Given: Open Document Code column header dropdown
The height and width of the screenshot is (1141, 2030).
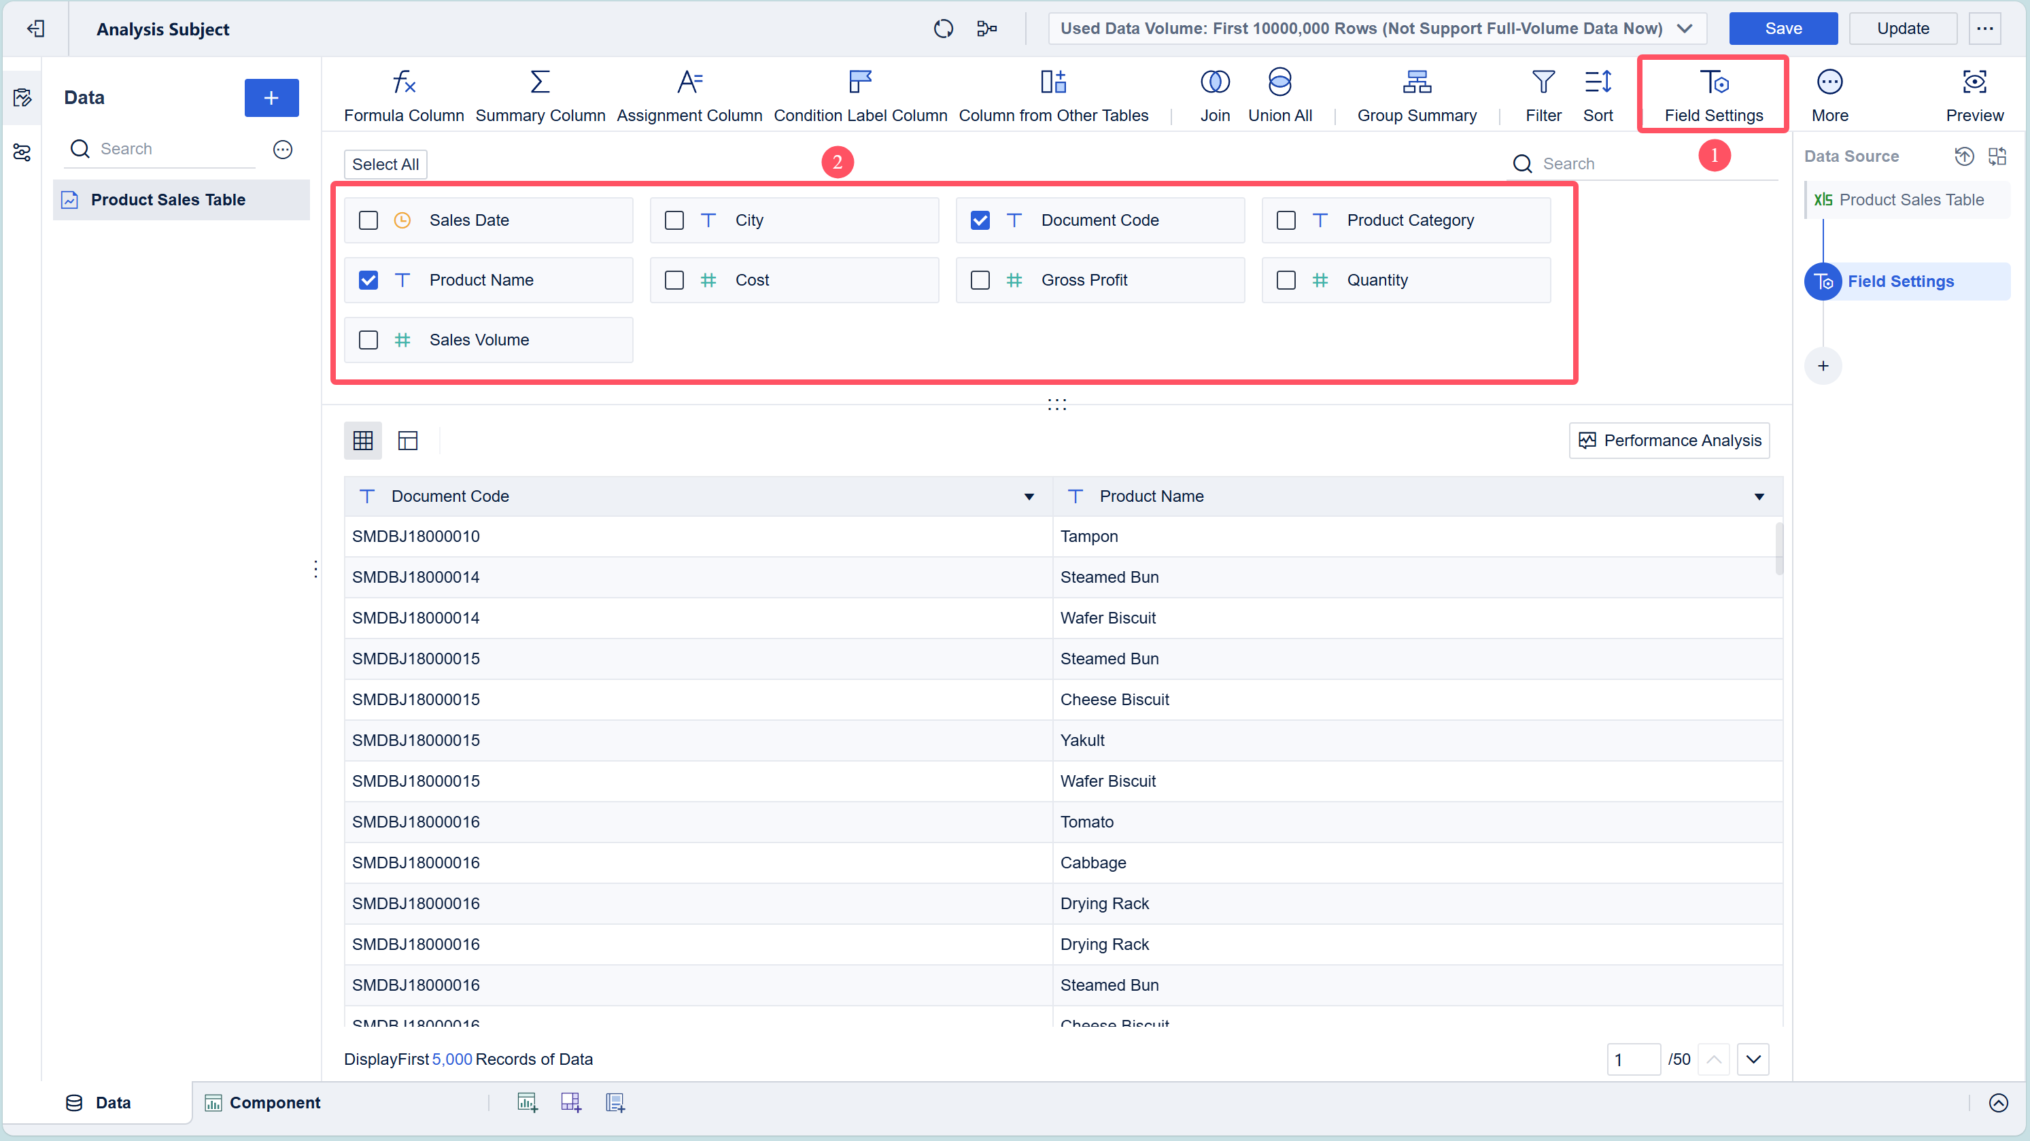Looking at the screenshot, I should [1029, 496].
